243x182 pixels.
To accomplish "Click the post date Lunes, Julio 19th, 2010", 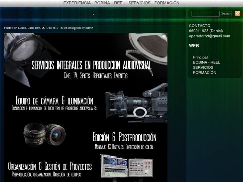I will coord(33,28).
